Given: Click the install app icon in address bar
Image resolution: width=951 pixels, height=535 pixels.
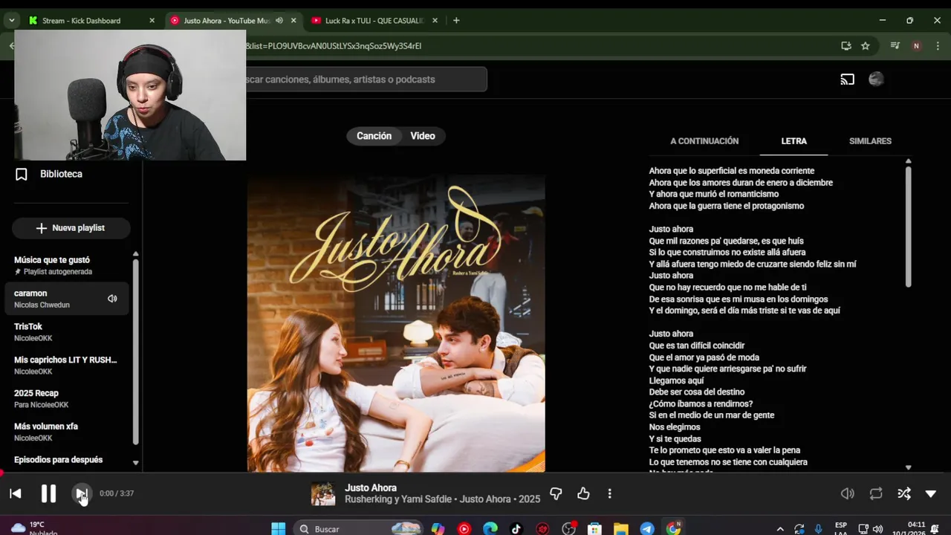Looking at the screenshot, I should (846, 46).
